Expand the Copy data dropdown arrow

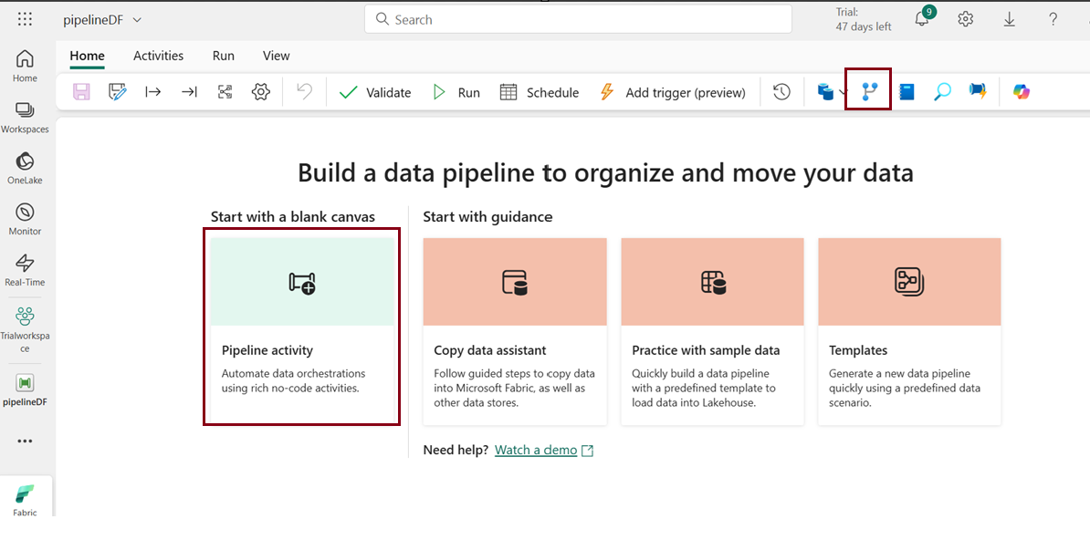pos(844,92)
